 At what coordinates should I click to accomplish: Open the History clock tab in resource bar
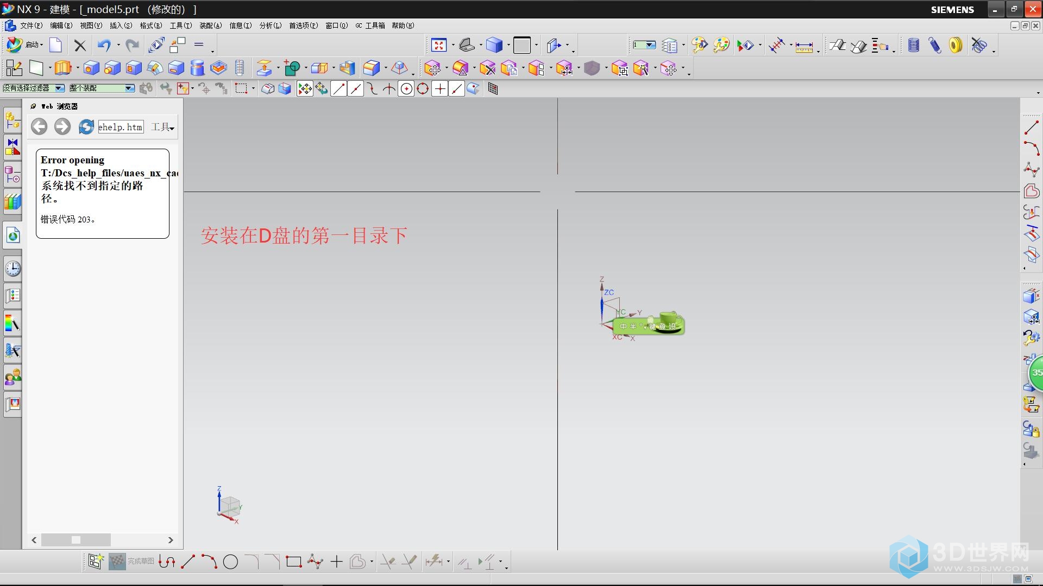pos(13,269)
